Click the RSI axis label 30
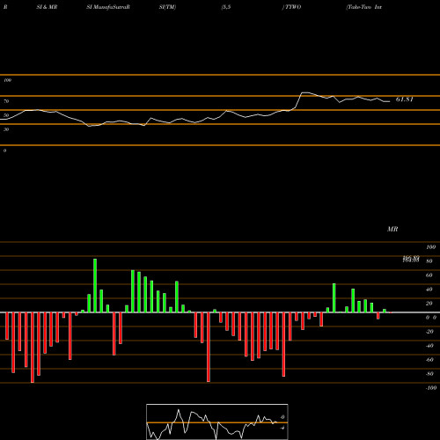The image size is (440, 440). pos(6,129)
